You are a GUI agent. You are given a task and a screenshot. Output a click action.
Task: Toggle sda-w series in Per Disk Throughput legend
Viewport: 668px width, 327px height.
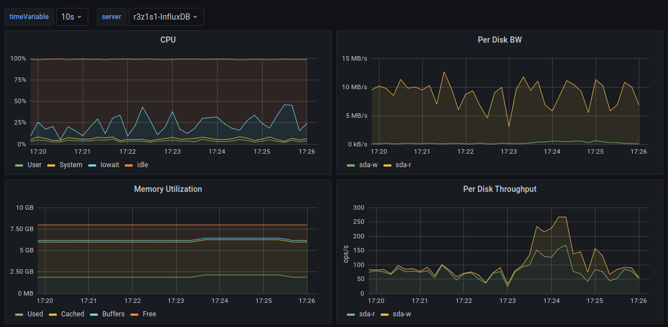click(x=401, y=314)
